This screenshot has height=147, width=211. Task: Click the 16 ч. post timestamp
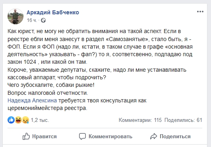click(32, 20)
